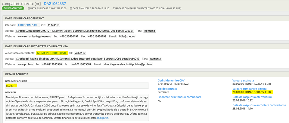This screenshot has height=123, width=289.
Task: Click the authority email directiageneralaachizitiipublice@pmb.ro
Action: pyautogui.click(x=128, y=64)
